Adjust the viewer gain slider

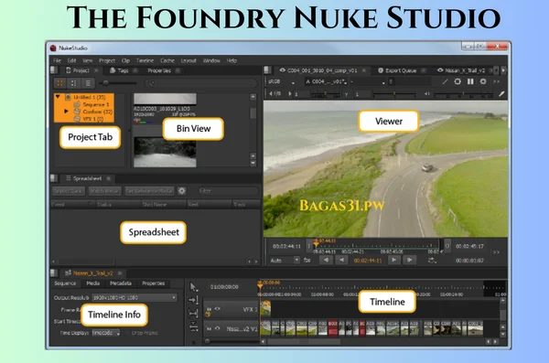coord(326,94)
